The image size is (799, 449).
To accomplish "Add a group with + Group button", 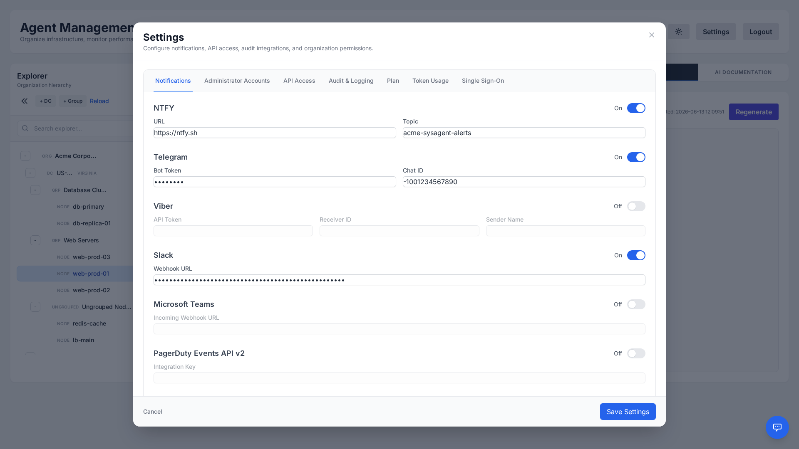I will click(x=73, y=101).
